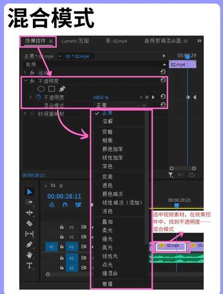The image size is (223, 294).
Task: Select the Pen tool in toolbar
Action: click(x=30, y=245)
